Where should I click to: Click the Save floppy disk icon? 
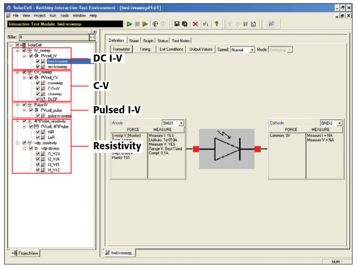[x=177, y=24]
